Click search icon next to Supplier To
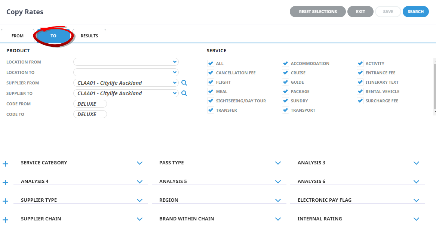This screenshot has width=436, height=229. click(x=184, y=93)
